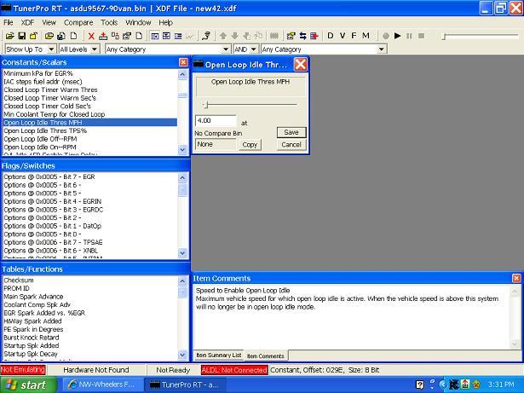This screenshot has height=393, width=524.
Task: Click the 4.00 value input field
Action: (215, 121)
